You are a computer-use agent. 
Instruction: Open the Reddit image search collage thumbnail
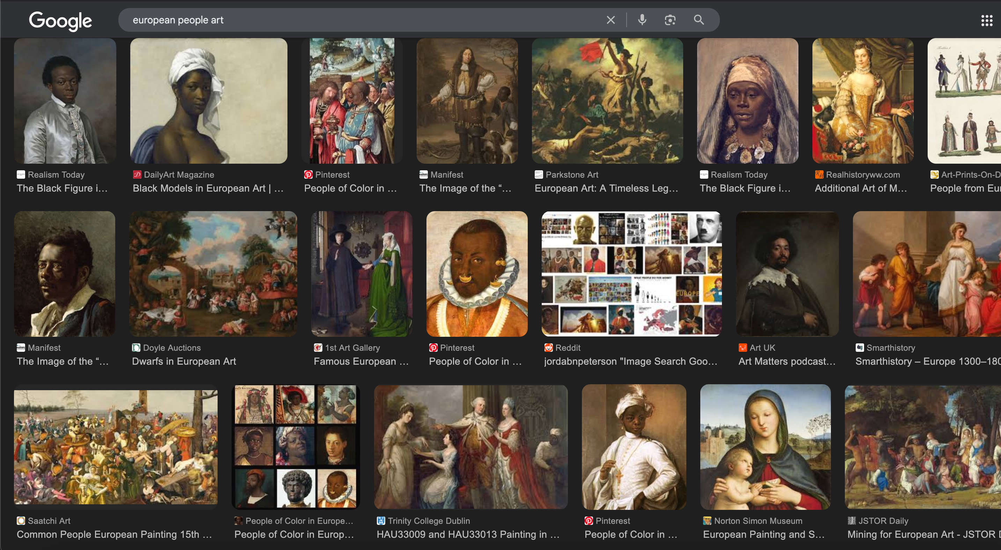coord(631,274)
